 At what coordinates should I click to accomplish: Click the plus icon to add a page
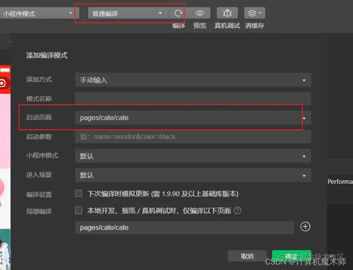[x=305, y=227]
